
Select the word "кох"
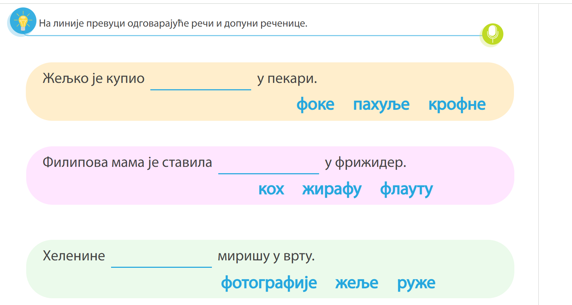(x=271, y=189)
